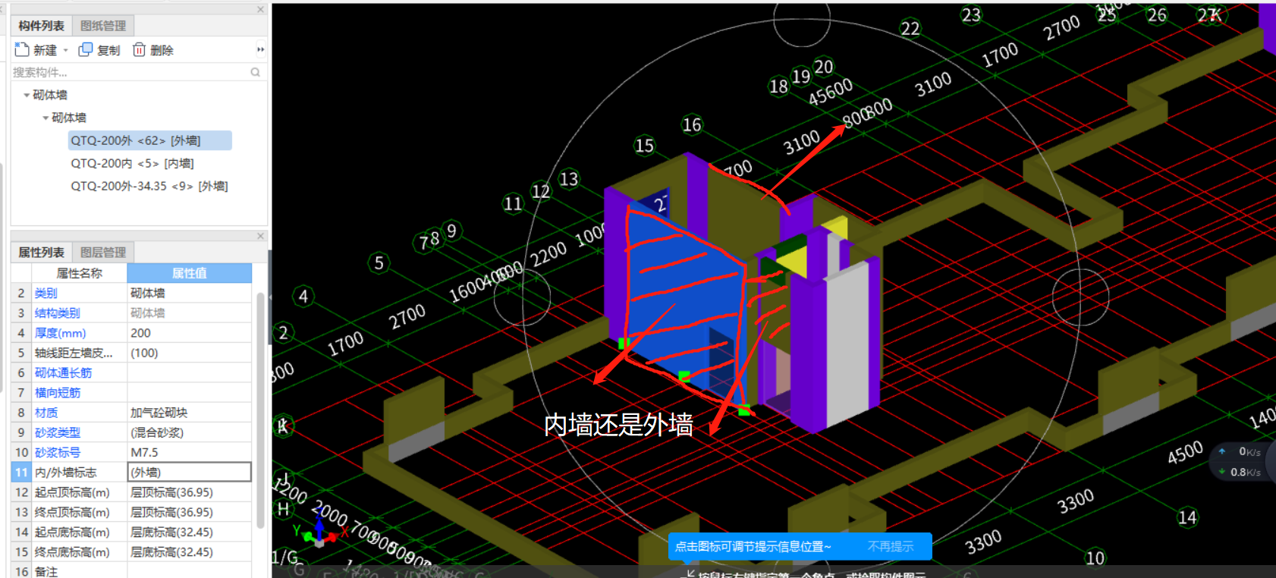Select QTQ-200外 <62> [外墙] item
1276x578 pixels.
click(x=149, y=140)
